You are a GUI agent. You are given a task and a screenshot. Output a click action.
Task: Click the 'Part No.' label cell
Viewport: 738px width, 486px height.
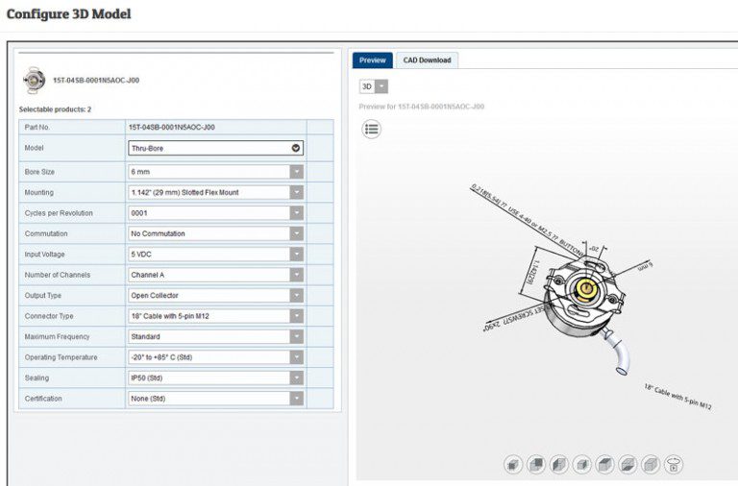(x=72, y=127)
